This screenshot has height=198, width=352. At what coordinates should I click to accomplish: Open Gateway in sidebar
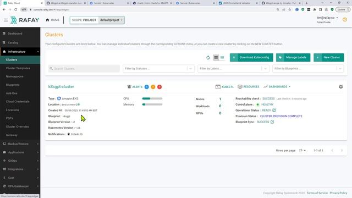click(x=12, y=135)
